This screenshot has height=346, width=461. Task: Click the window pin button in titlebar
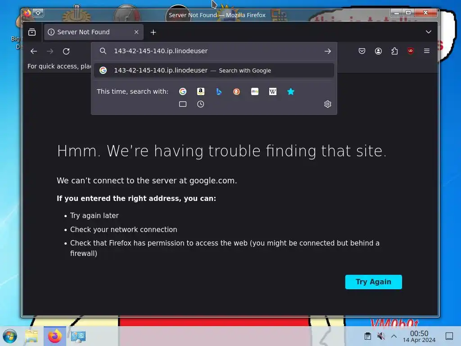[x=38, y=13]
